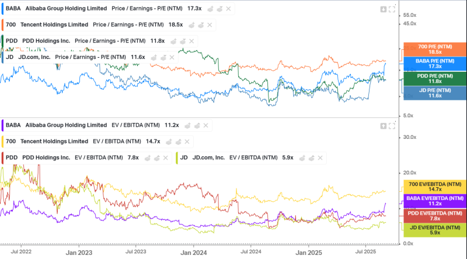Click the '30.0x' EV/EBITDA axis tick
The image size is (467, 259).
[410, 137]
